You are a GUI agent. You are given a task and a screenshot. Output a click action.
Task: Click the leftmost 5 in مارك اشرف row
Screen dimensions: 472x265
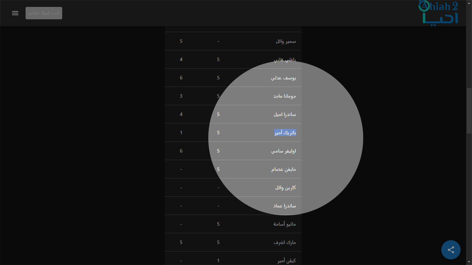tap(181, 243)
